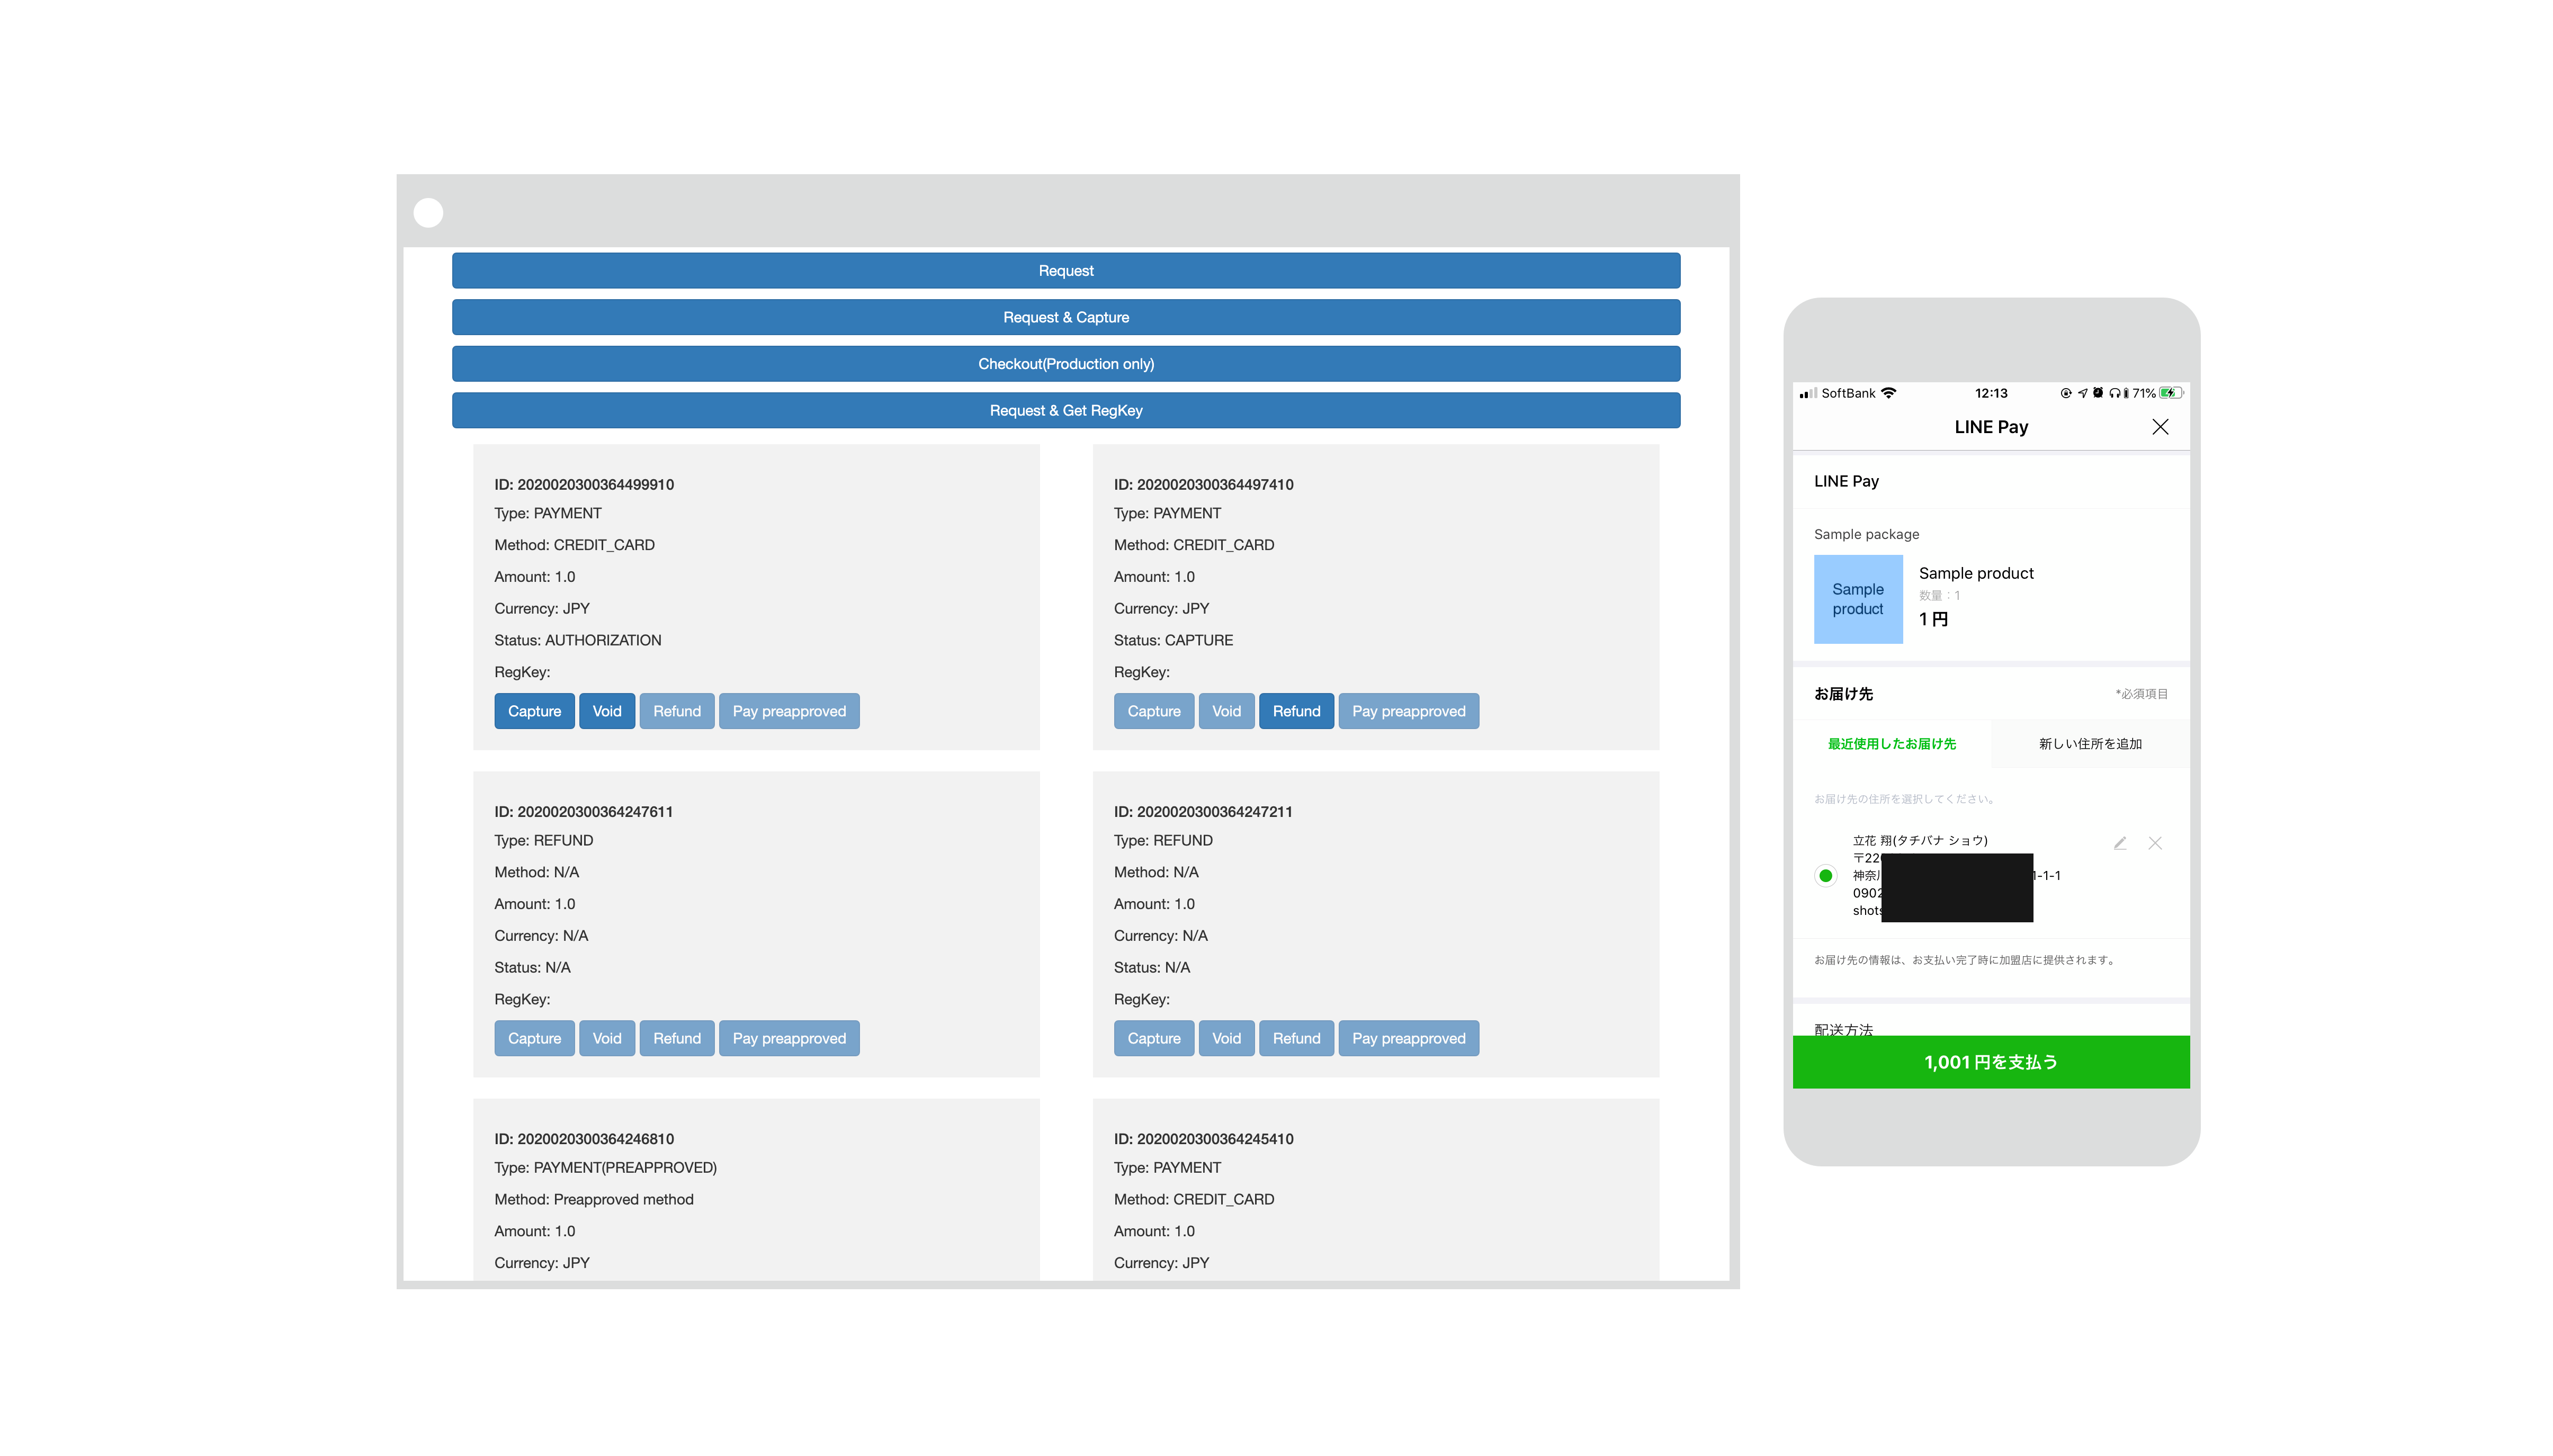Refund button for transaction 2020020300364499910

[677, 711]
